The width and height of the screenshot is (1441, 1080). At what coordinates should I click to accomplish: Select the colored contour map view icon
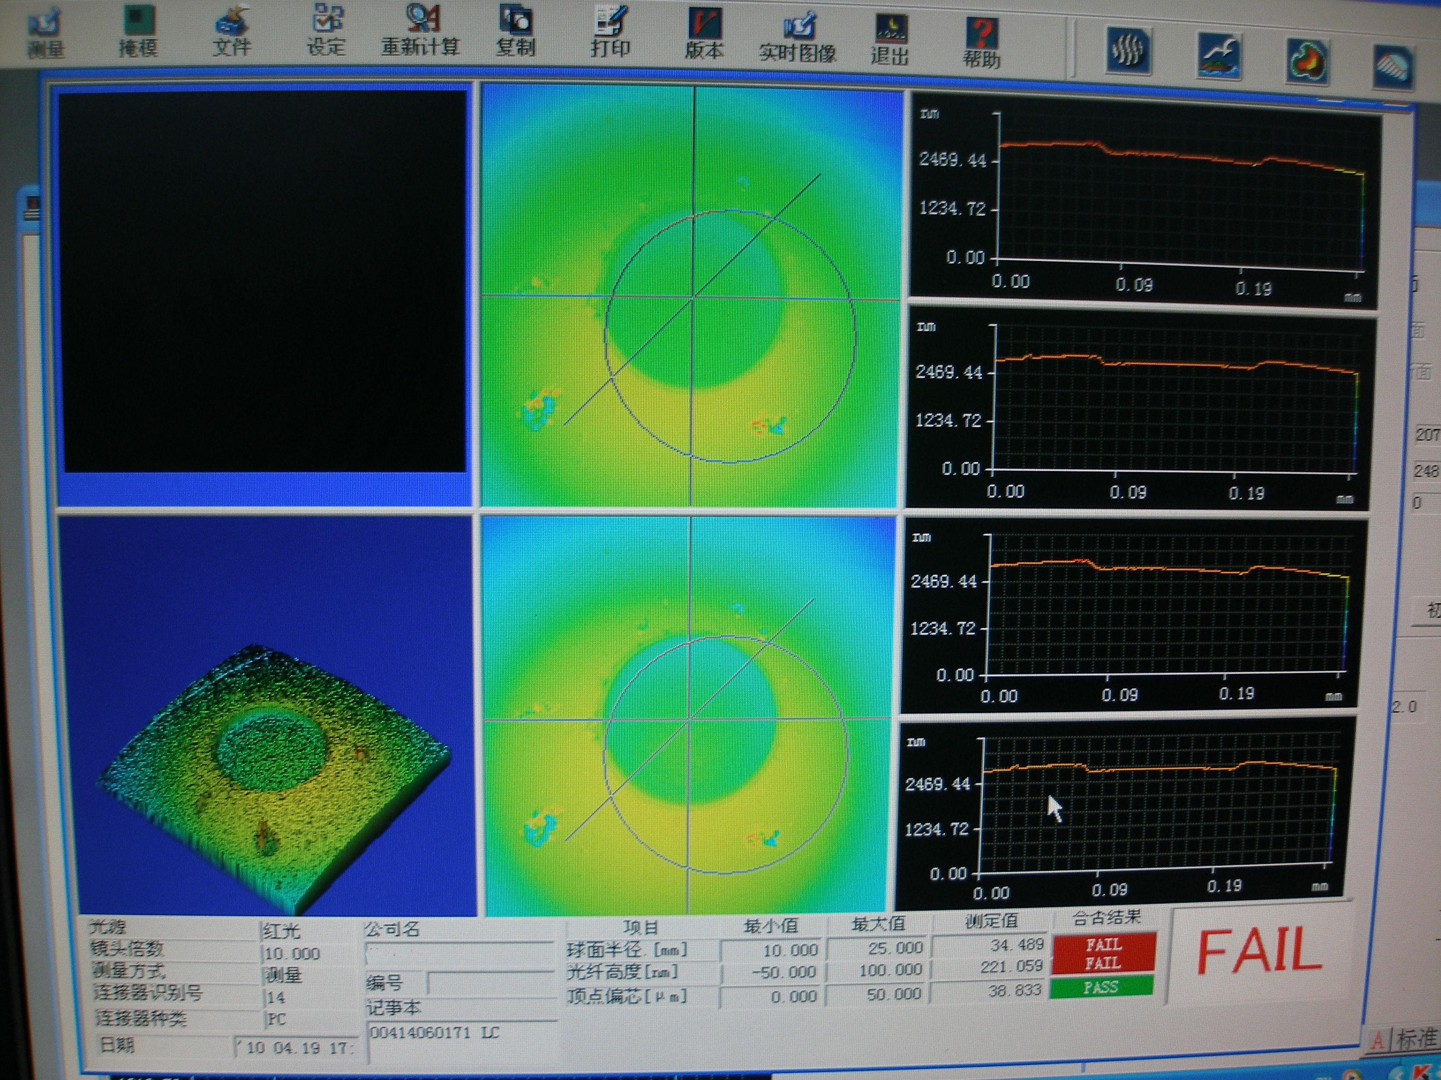point(1308,61)
